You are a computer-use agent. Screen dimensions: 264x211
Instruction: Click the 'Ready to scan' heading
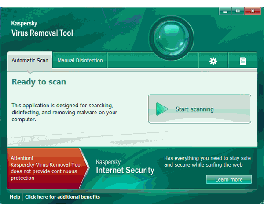pyautogui.click(x=39, y=82)
